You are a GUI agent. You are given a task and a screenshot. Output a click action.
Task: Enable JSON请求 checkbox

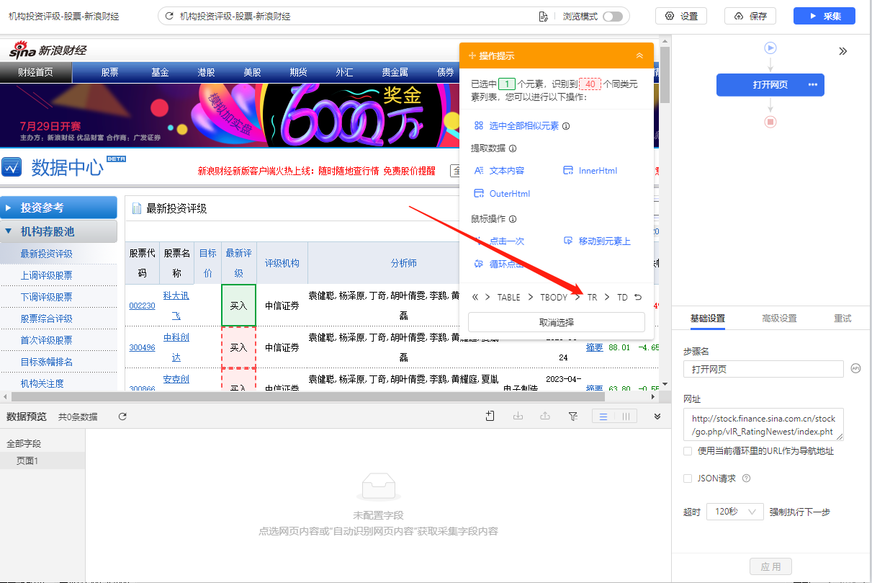tap(688, 479)
